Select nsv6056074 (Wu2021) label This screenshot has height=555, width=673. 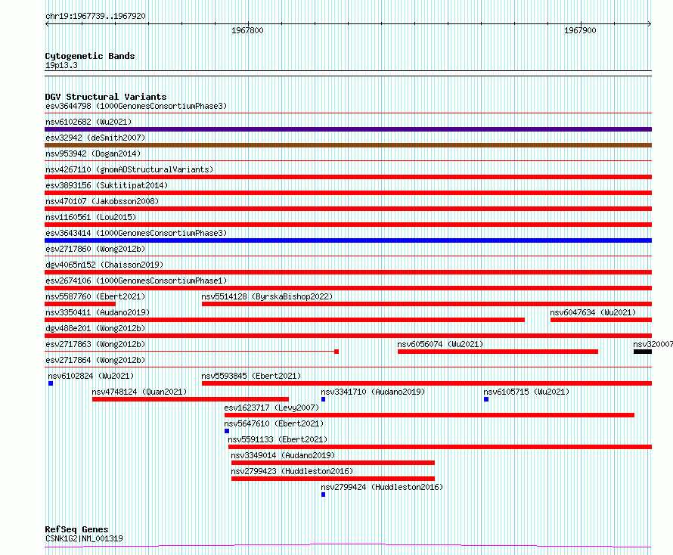point(440,344)
